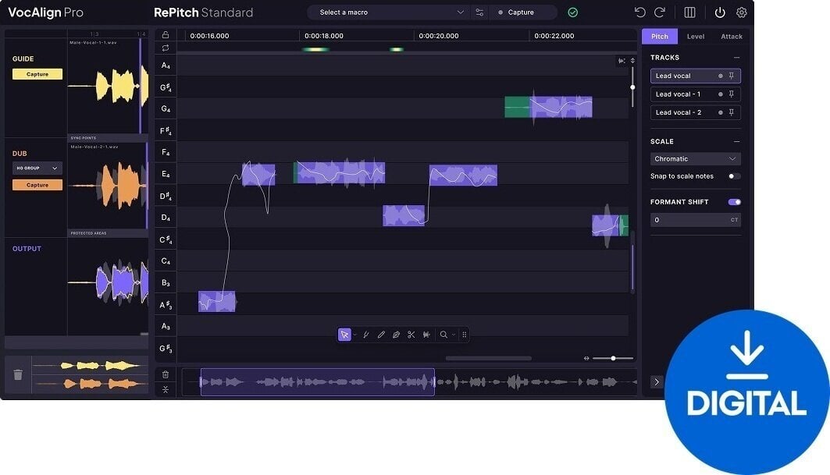Adjust the horizontal zoom slider
This screenshot has width=830, height=475.
click(x=613, y=359)
